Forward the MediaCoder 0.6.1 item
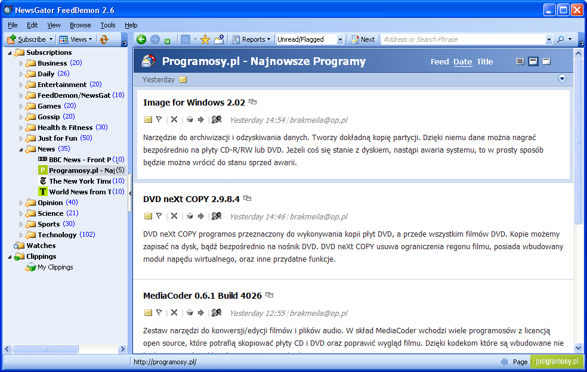The width and height of the screenshot is (587, 372). pyautogui.click(x=201, y=312)
